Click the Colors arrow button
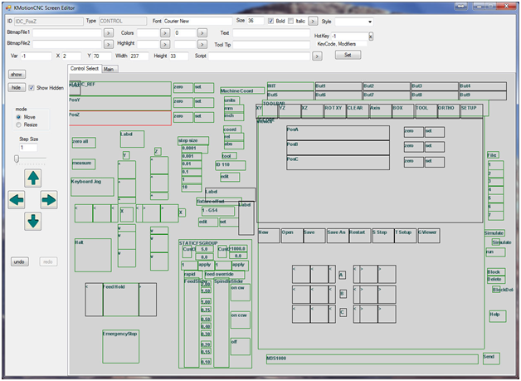 pos(163,32)
